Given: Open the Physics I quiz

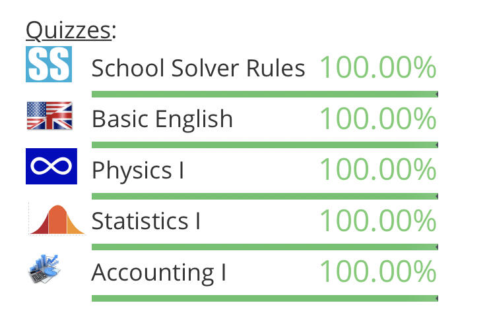Looking at the screenshot, I should click(x=138, y=170).
